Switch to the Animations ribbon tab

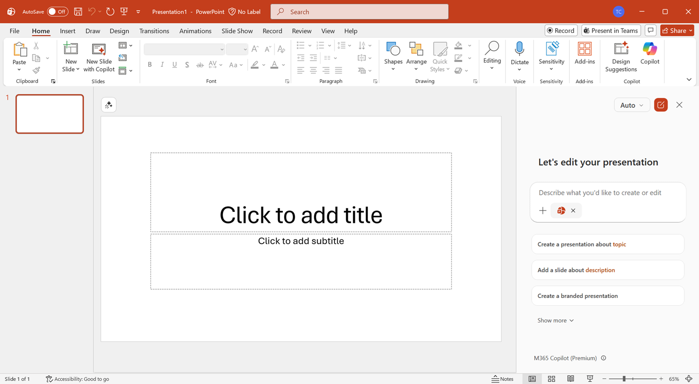tap(195, 30)
